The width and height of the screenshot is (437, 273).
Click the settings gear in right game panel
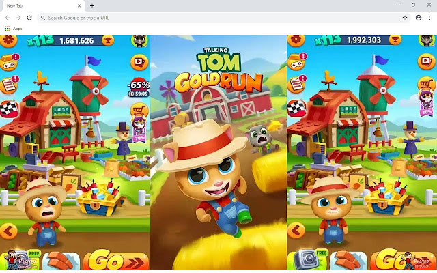pos(296,41)
